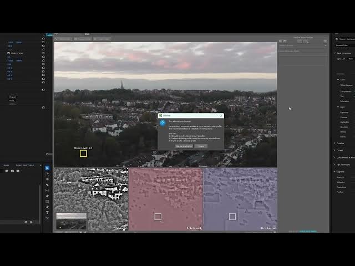Open the Input LUT dropdown
The height and width of the screenshot is (266, 355).
351,59
